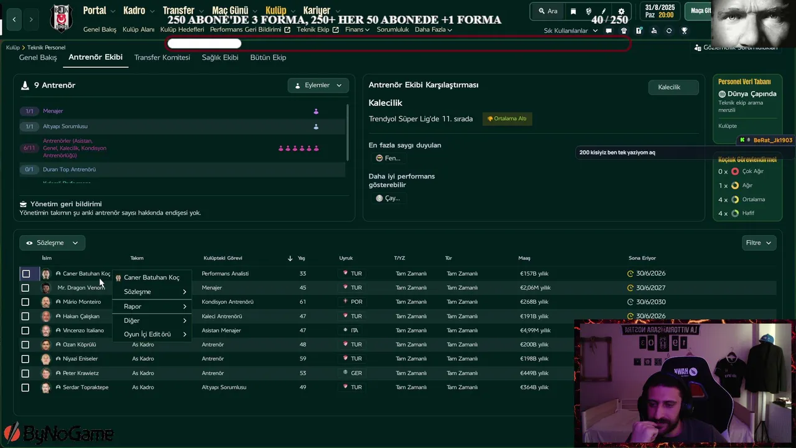Viewport: 796px width, 448px height.
Task: Open the Oyun İçi Editörü submenu
Action: [152, 334]
